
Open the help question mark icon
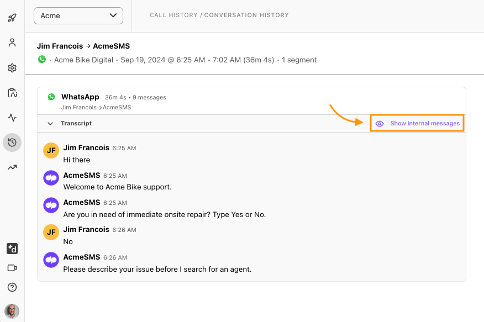point(12,287)
